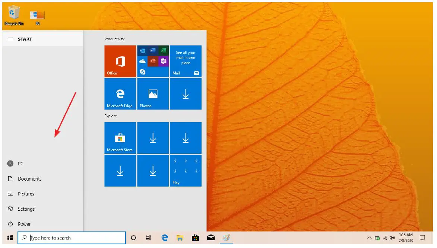Select Documents in the Start menu
Screen dimensions: 437x248
click(x=29, y=179)
